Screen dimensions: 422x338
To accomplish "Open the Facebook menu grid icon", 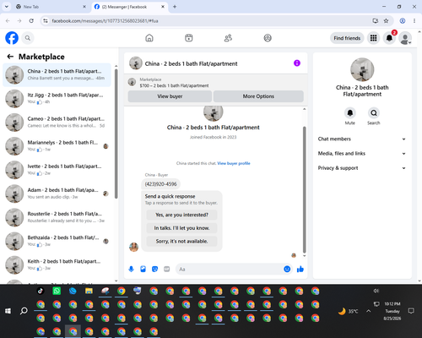I will point(373,38).
